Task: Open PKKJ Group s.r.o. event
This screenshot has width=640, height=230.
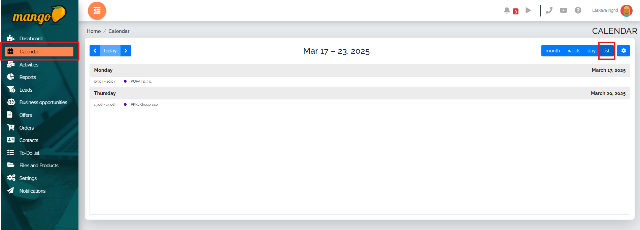Action: click(144, 104)
